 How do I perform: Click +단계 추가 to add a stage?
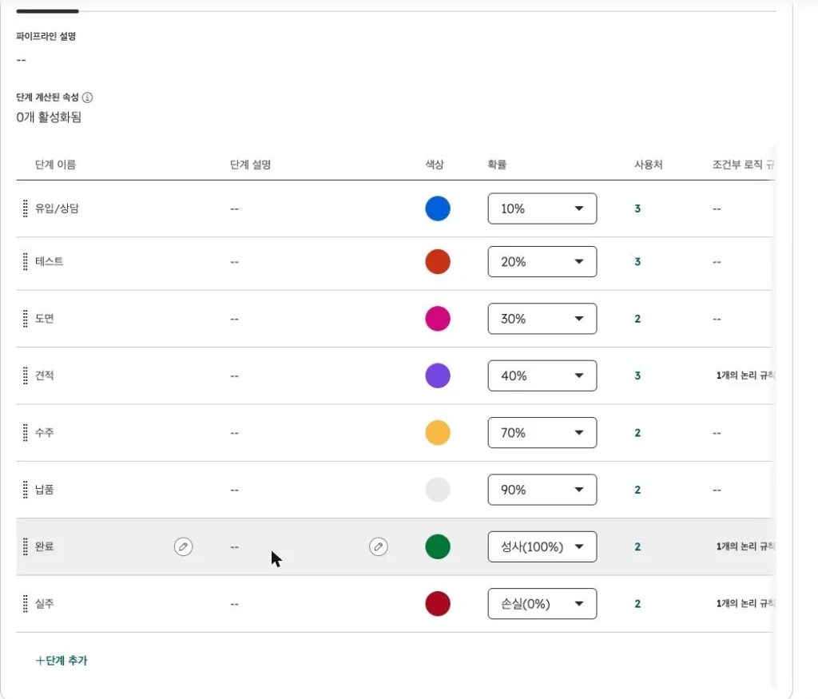(62, 661)
